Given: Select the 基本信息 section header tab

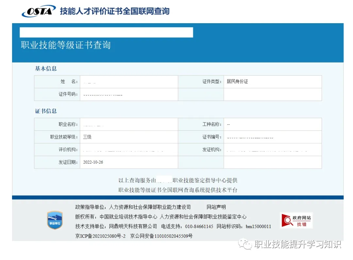Looking at the screenshot, I should point(45,69).
